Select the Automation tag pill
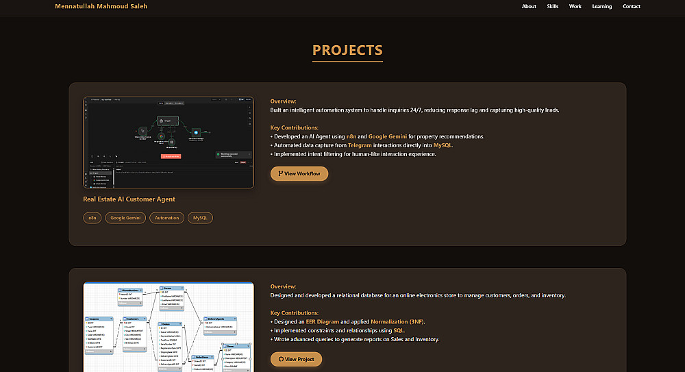The image size is (685, 372). coord(167,218)
